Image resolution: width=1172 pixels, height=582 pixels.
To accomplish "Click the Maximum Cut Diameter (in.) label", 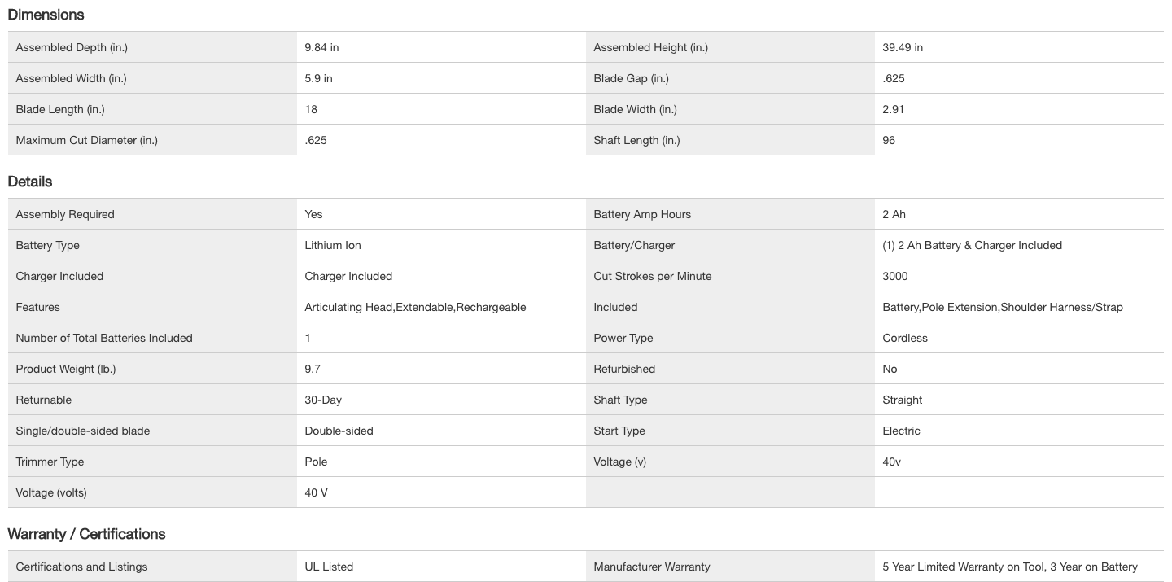I will [87, 141].
